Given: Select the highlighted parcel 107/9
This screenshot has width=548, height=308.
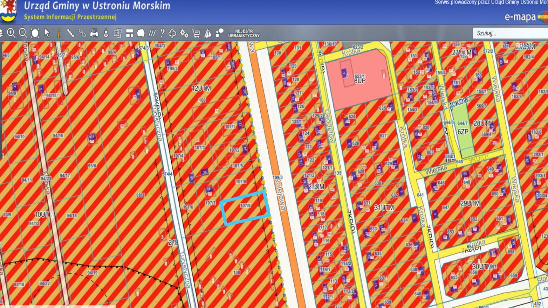Looking at the screenshot, I should 245,208.
